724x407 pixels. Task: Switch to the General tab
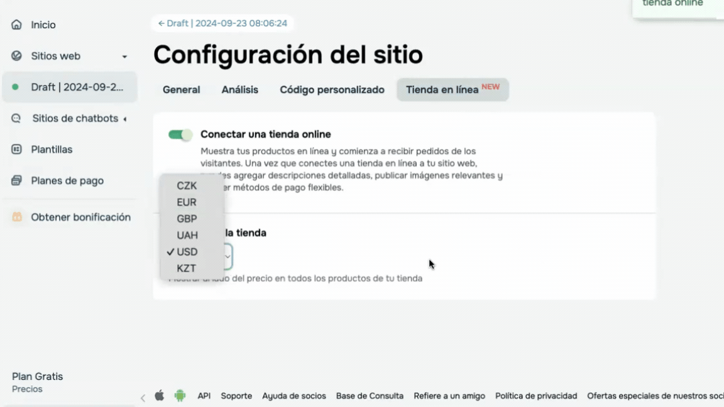181,90
